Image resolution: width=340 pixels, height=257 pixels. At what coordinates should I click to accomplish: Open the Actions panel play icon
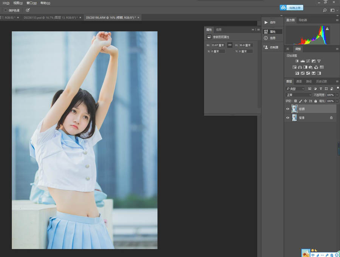point(266,23)
